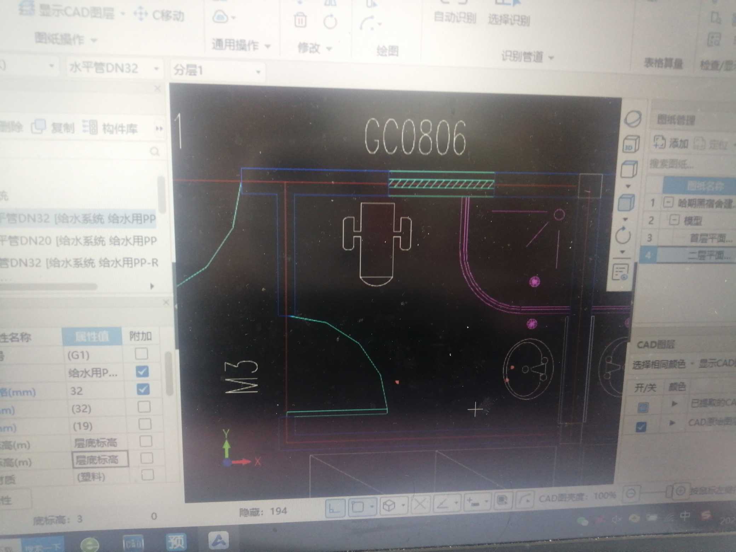Click the delete trash icon in 修改 group
Screen dimensions: 736x552
click(300, 20)
